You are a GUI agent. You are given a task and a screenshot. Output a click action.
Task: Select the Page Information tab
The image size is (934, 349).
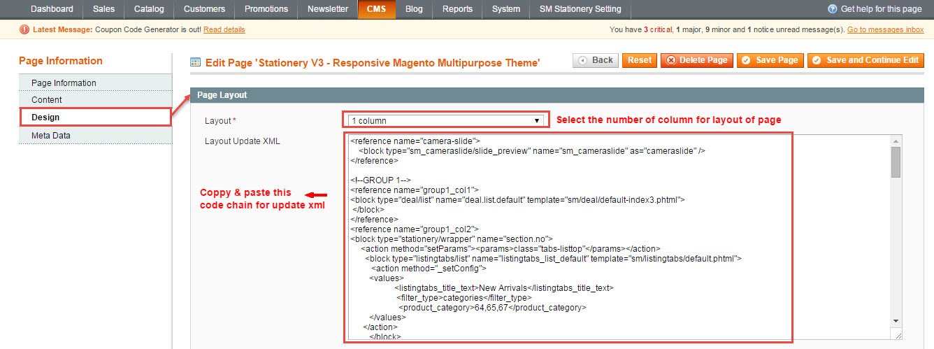pyautogui.click(x=95, y=83)
